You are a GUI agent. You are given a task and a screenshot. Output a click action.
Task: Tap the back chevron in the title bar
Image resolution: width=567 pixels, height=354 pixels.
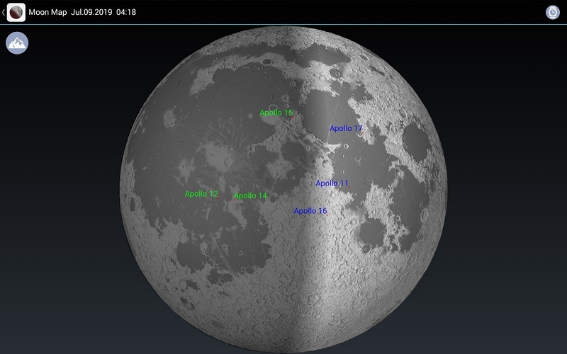[4, 12]
